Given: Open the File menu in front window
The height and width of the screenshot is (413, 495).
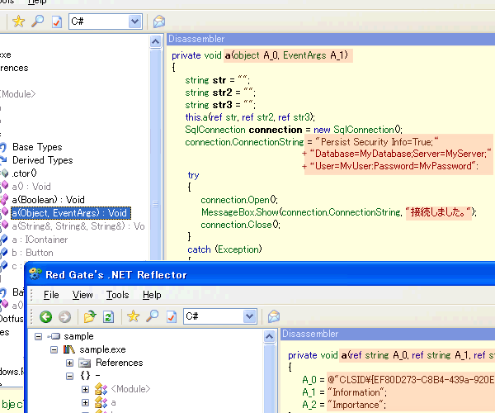Looking at the screenshot, I should click(x=51, y=295).
